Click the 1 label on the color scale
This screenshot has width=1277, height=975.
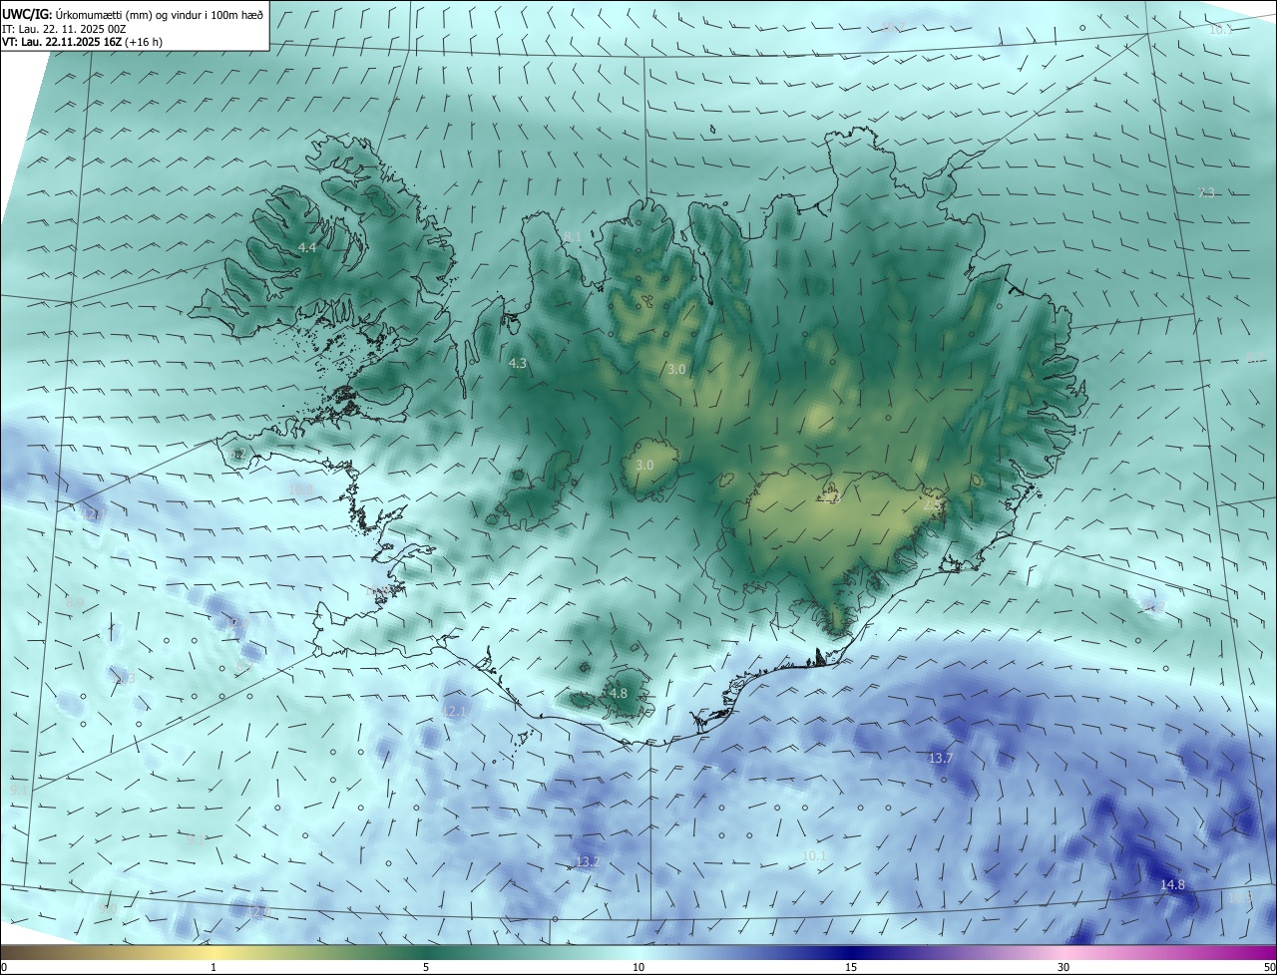[213, 968]
